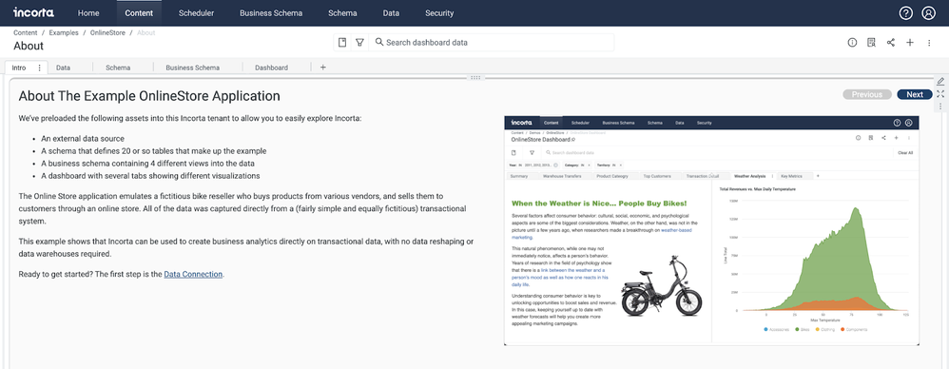Open Data in top navigation
The width and height of the screenshot is (949, 369).
point(391,12)
